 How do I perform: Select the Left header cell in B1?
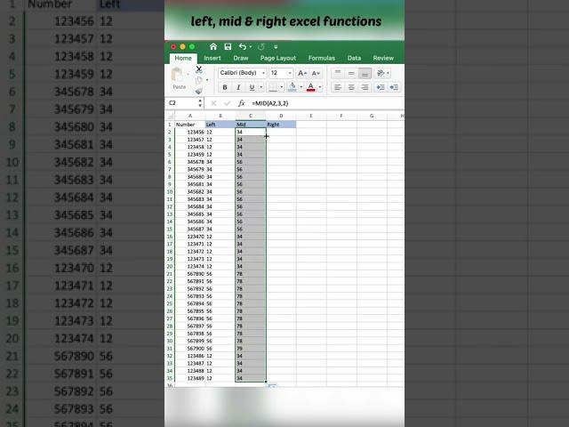220,125
